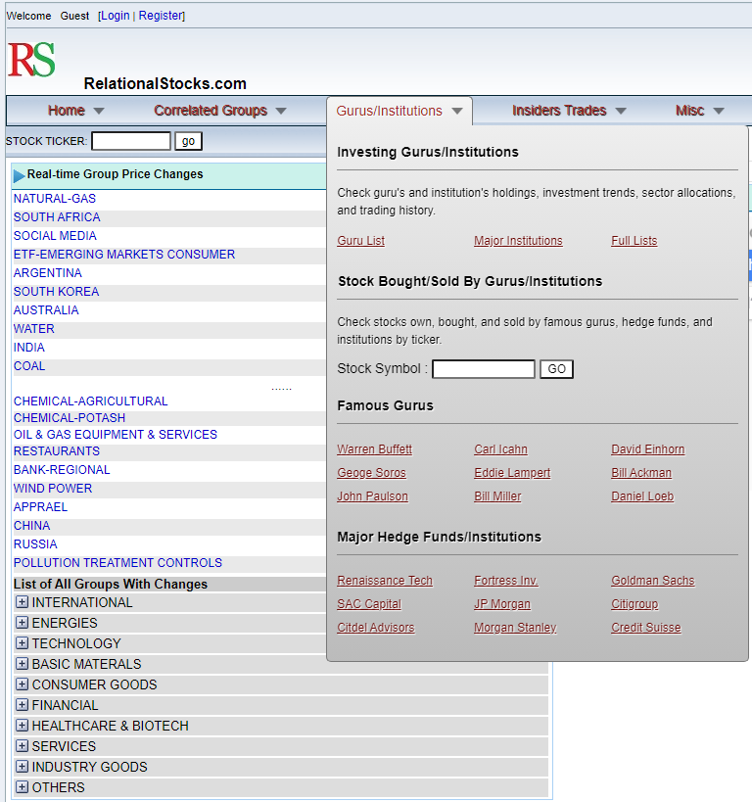This screenshot has width=752, height=802.
Task: Open SAC Capital institution link
Action: (x=369, y=604)
